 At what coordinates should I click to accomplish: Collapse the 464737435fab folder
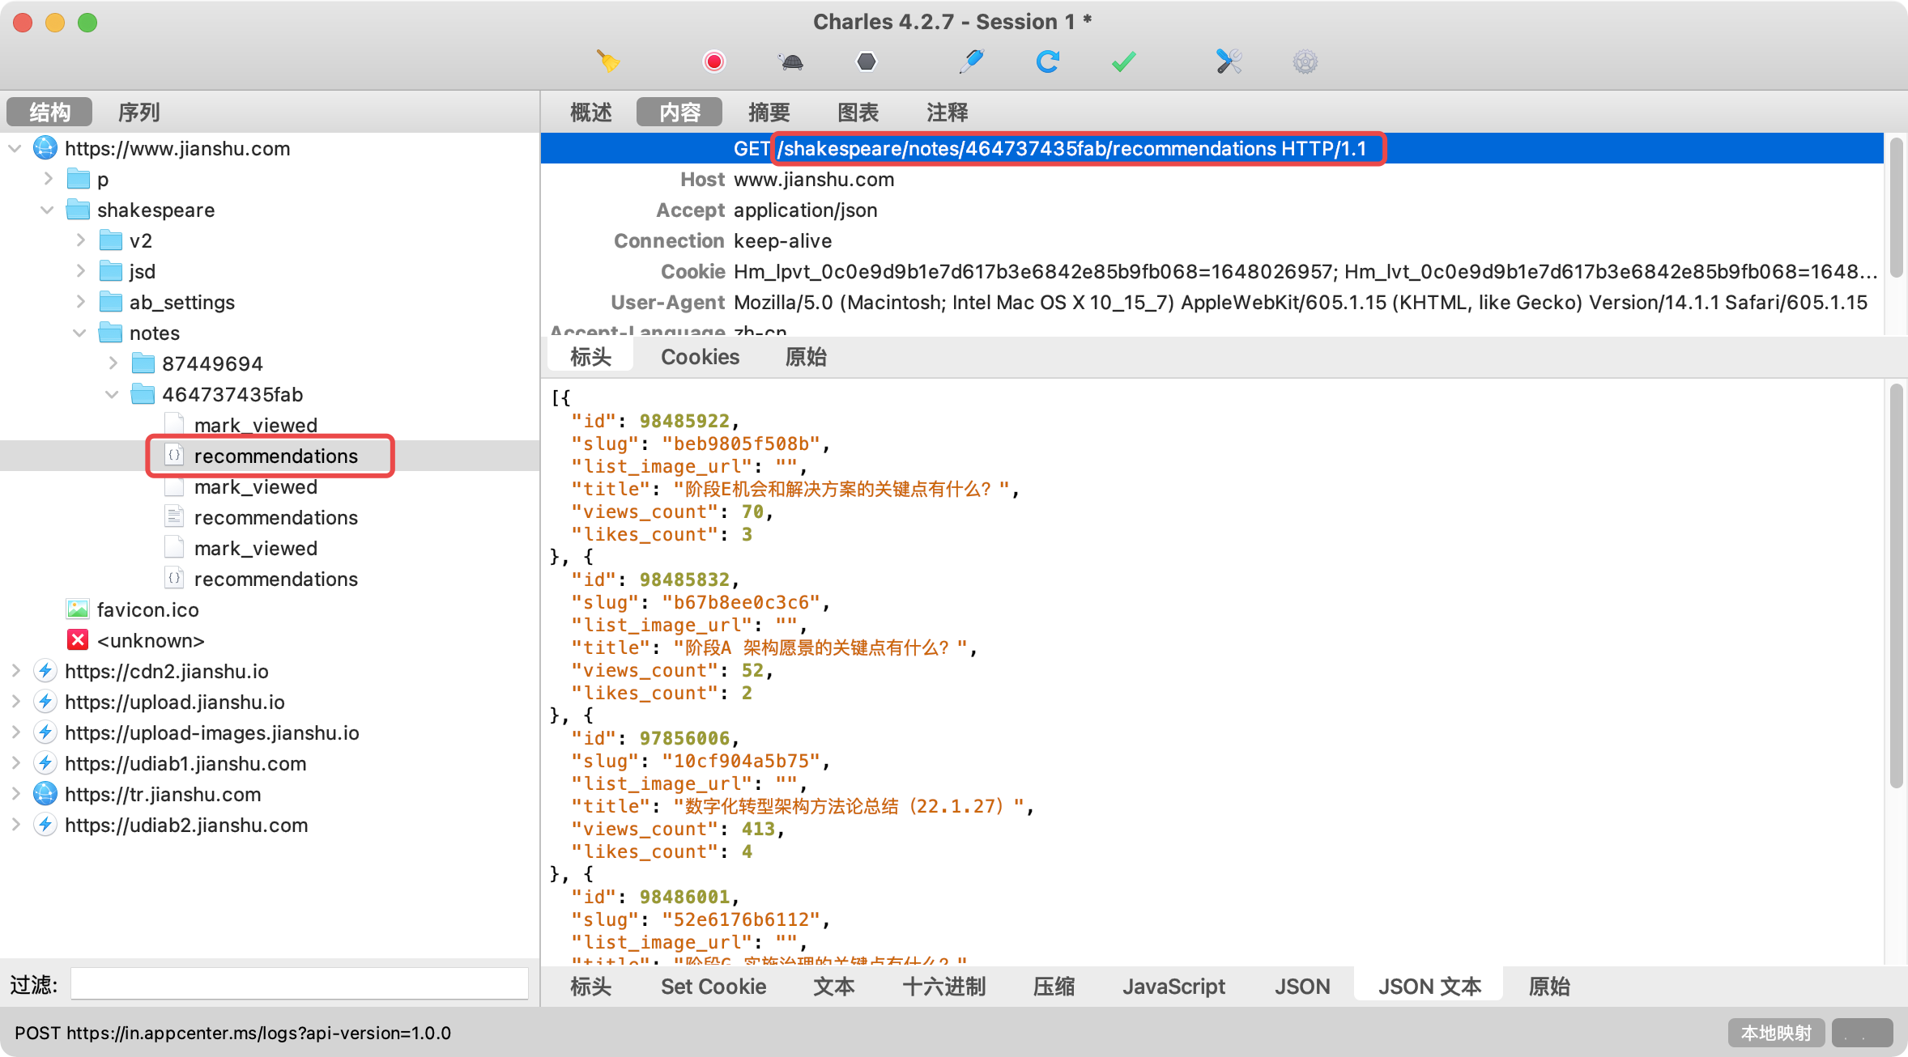113,394
